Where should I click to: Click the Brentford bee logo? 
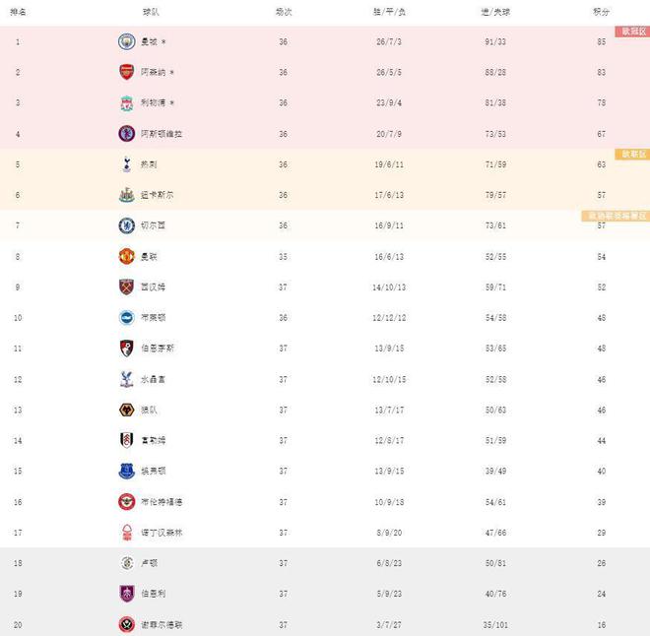pos(126,502)
